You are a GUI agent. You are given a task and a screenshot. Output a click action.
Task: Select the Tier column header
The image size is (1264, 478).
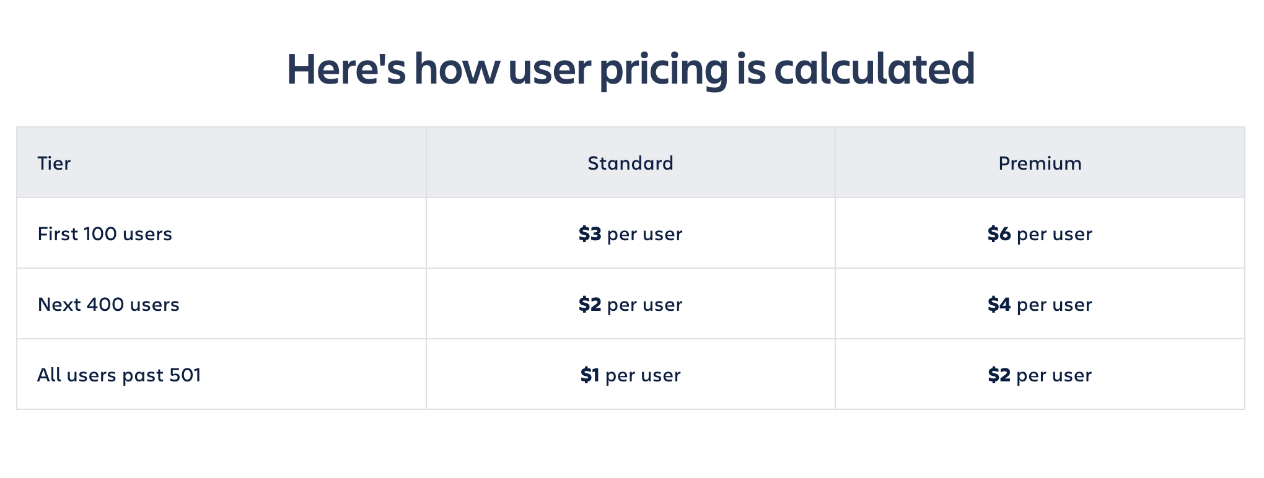[x=54, y=163]
